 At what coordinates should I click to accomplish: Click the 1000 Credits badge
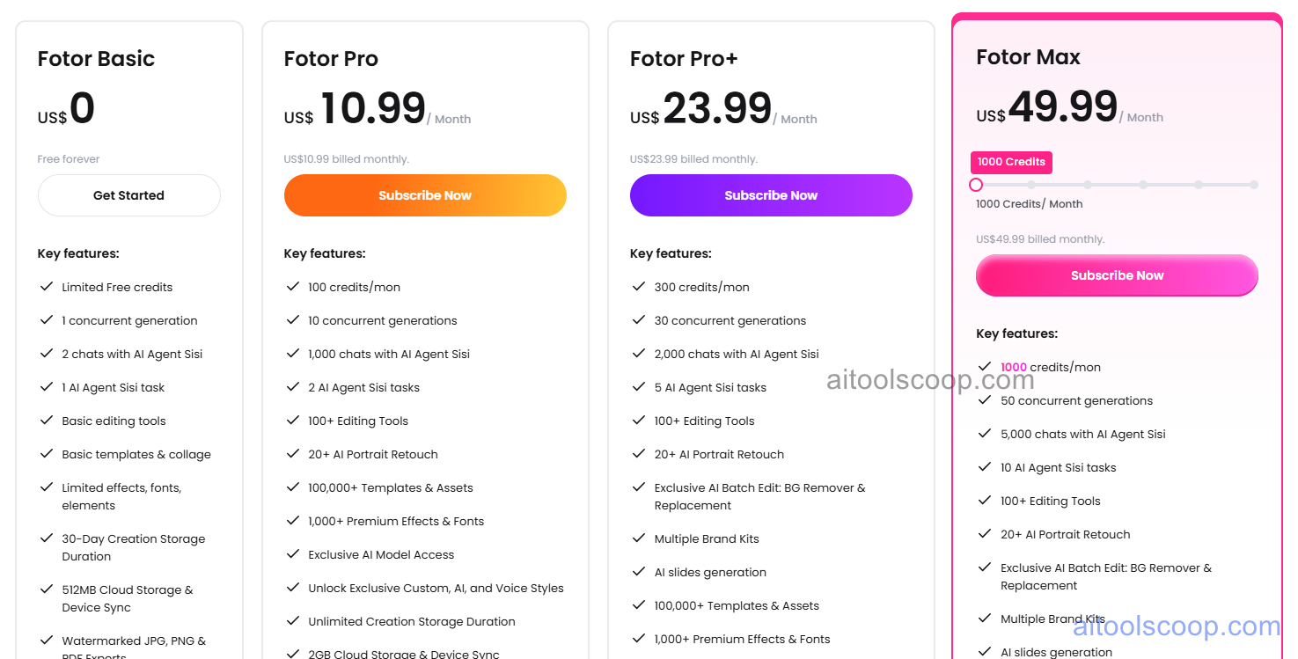coord(1010,162)
